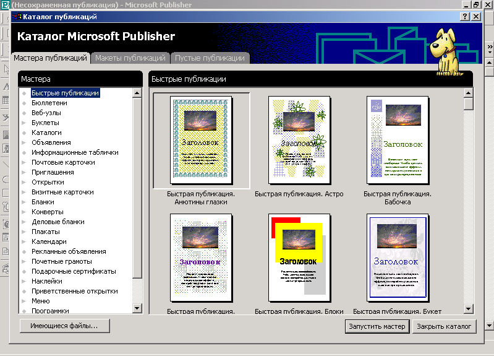Expand the Визитные карточки wizard category
The width and height of the screenshot is (494, 356).
click(62, 192)
